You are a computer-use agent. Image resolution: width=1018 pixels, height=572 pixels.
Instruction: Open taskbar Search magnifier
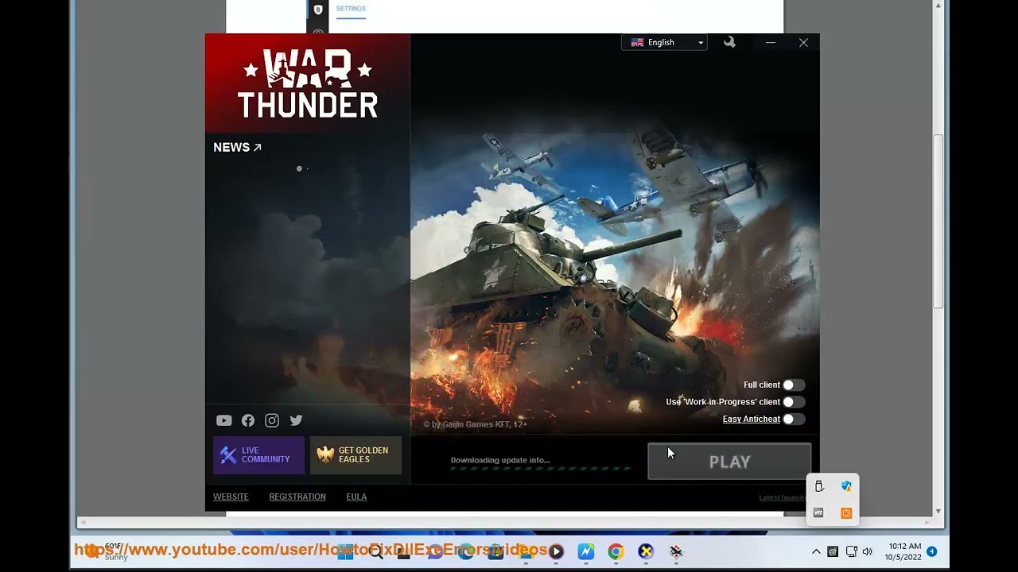375,551
